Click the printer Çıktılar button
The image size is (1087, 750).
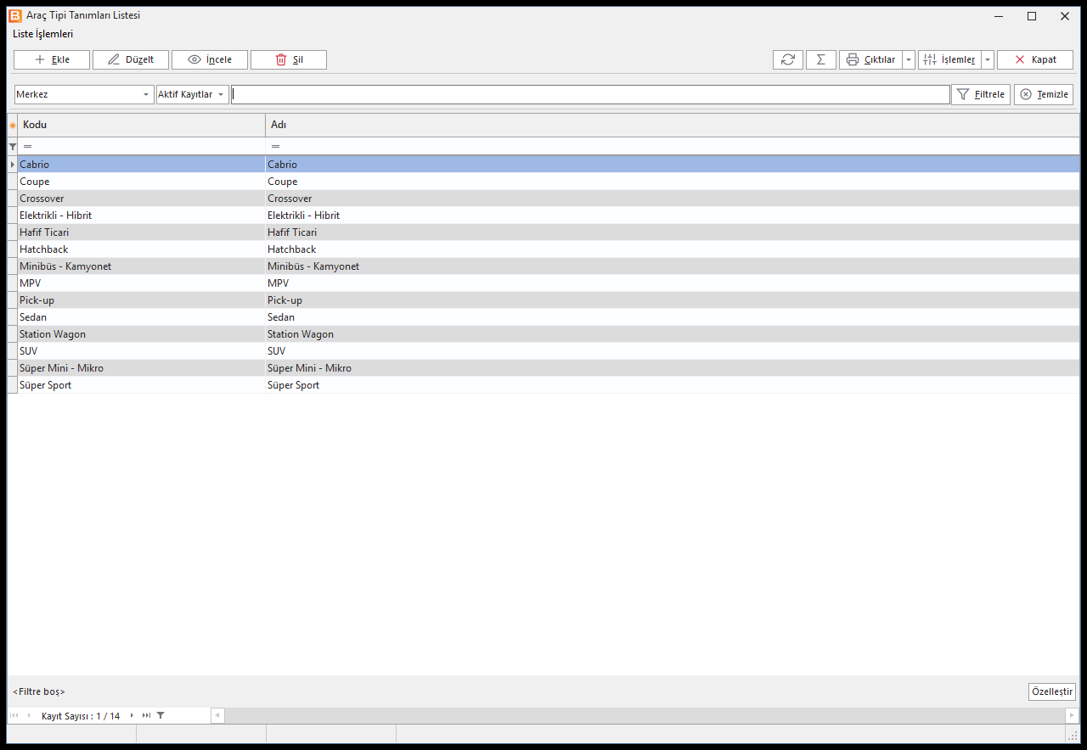[870, 59]
